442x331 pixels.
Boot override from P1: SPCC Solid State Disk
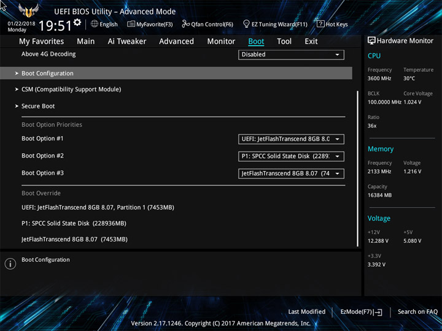pos(74,224)
